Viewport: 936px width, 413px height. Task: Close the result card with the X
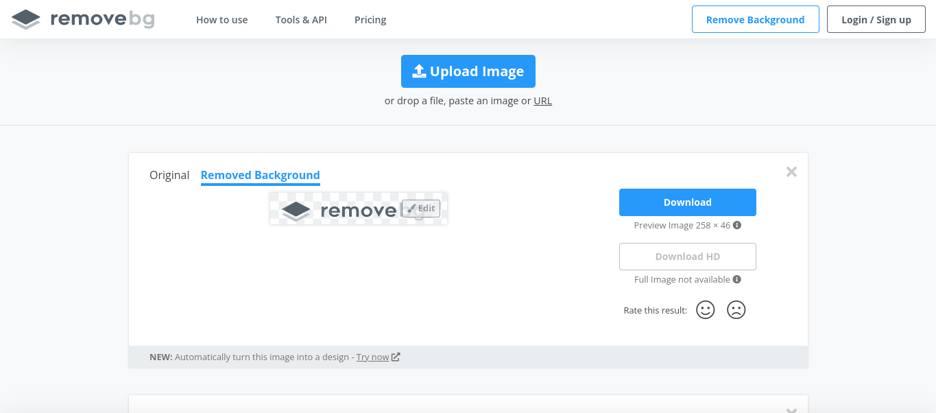point(791,172)
